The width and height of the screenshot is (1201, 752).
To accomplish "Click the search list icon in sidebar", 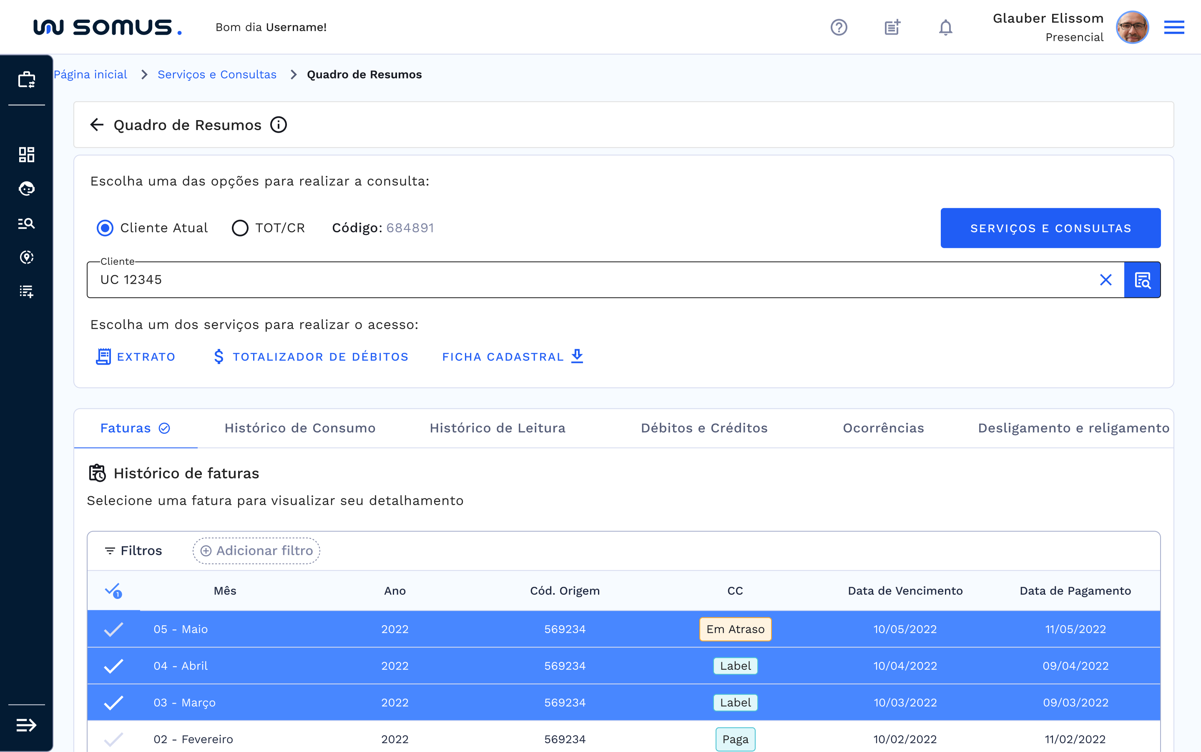I will tap(26, 223).
